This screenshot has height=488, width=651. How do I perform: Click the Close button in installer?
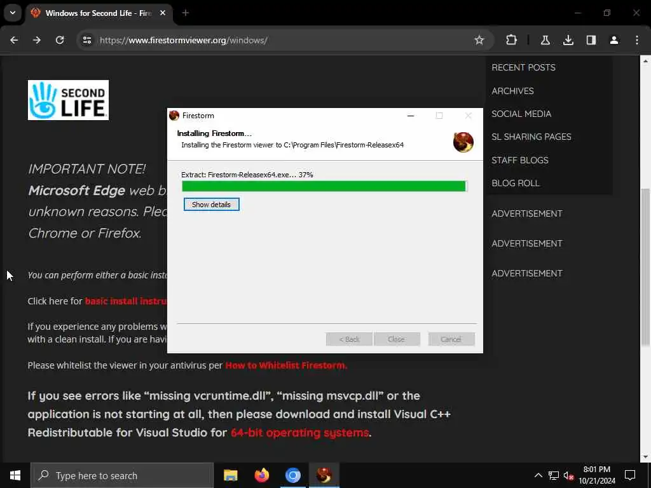click(397, 339)
